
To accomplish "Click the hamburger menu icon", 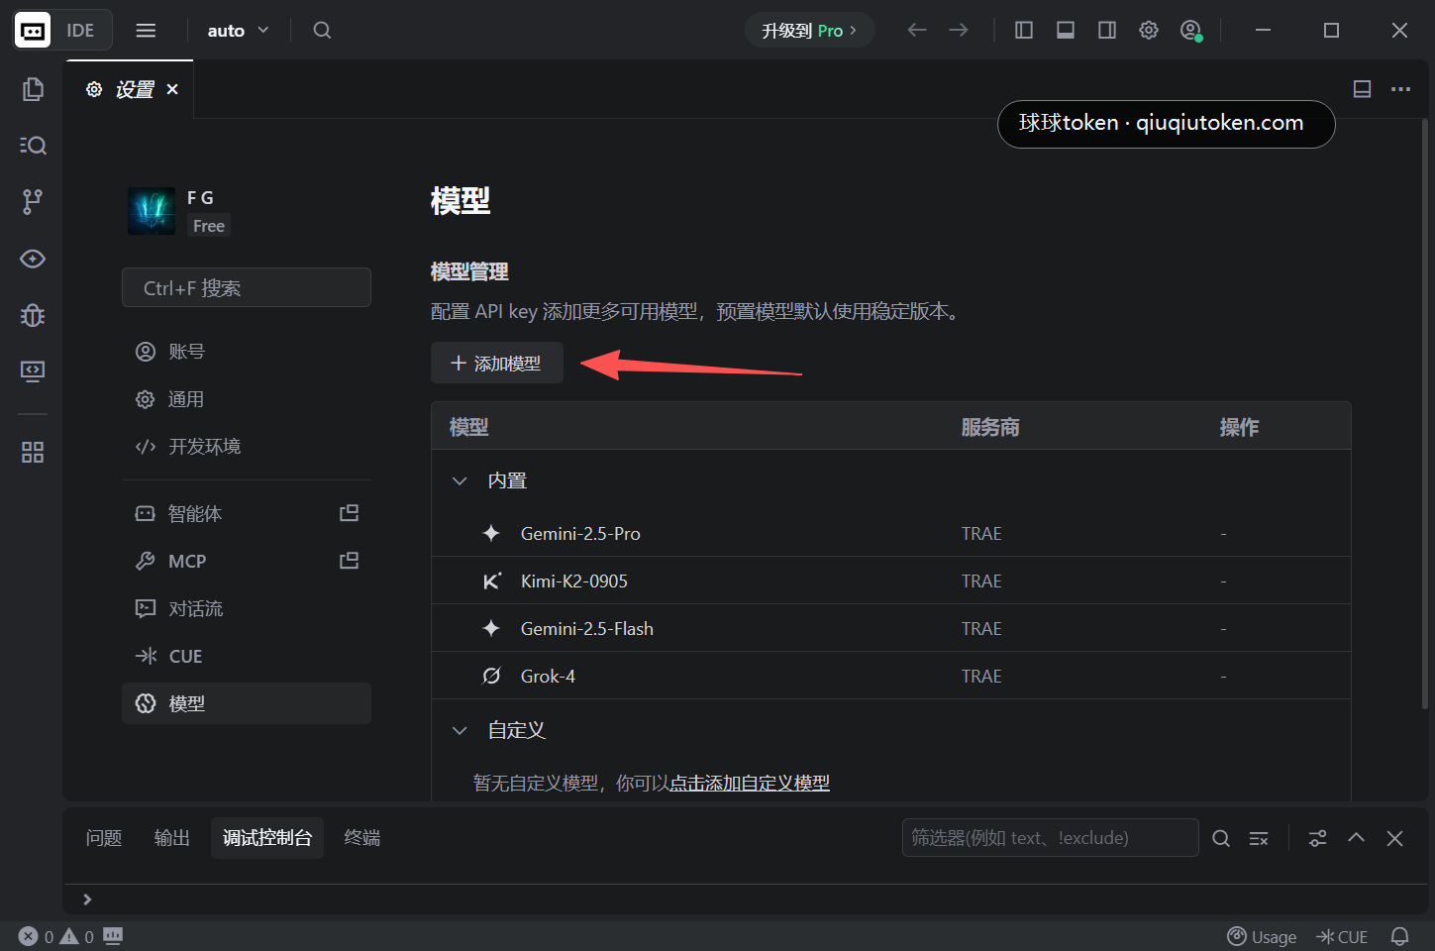I will pyautogui.click(x=146, y=31).
